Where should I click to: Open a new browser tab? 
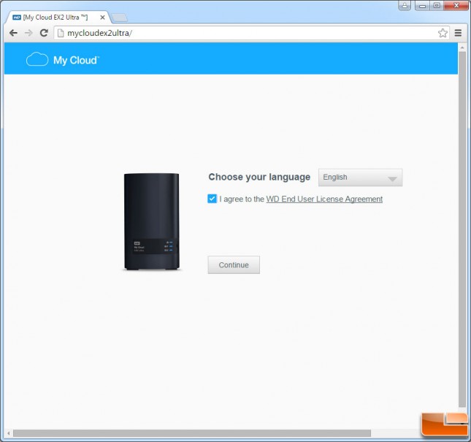120,18
